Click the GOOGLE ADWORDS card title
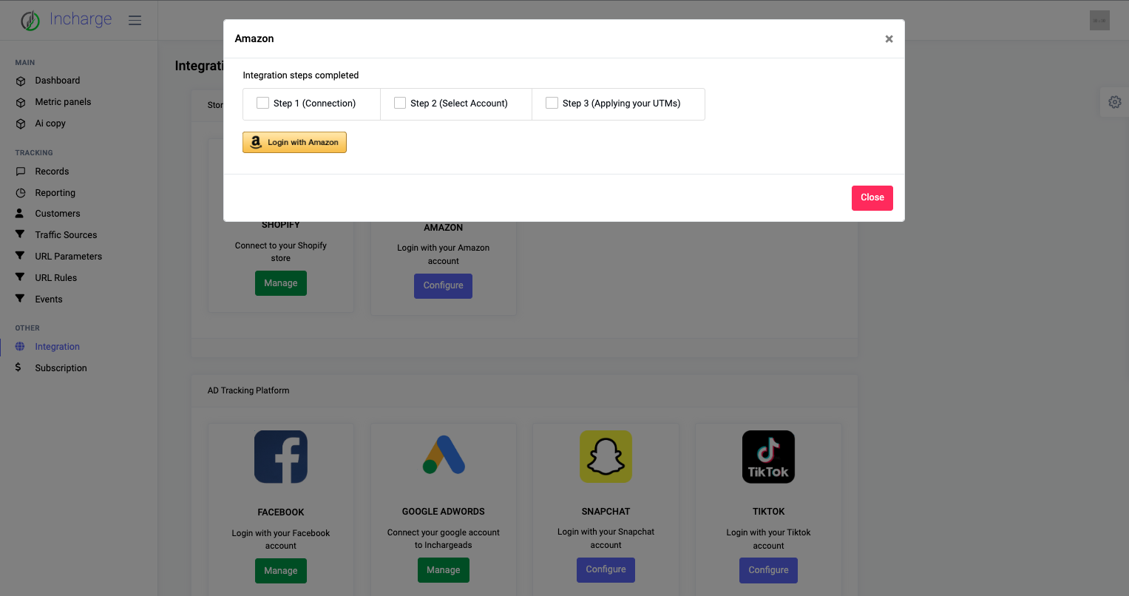The image size is (1129, 596). [444, 512]
